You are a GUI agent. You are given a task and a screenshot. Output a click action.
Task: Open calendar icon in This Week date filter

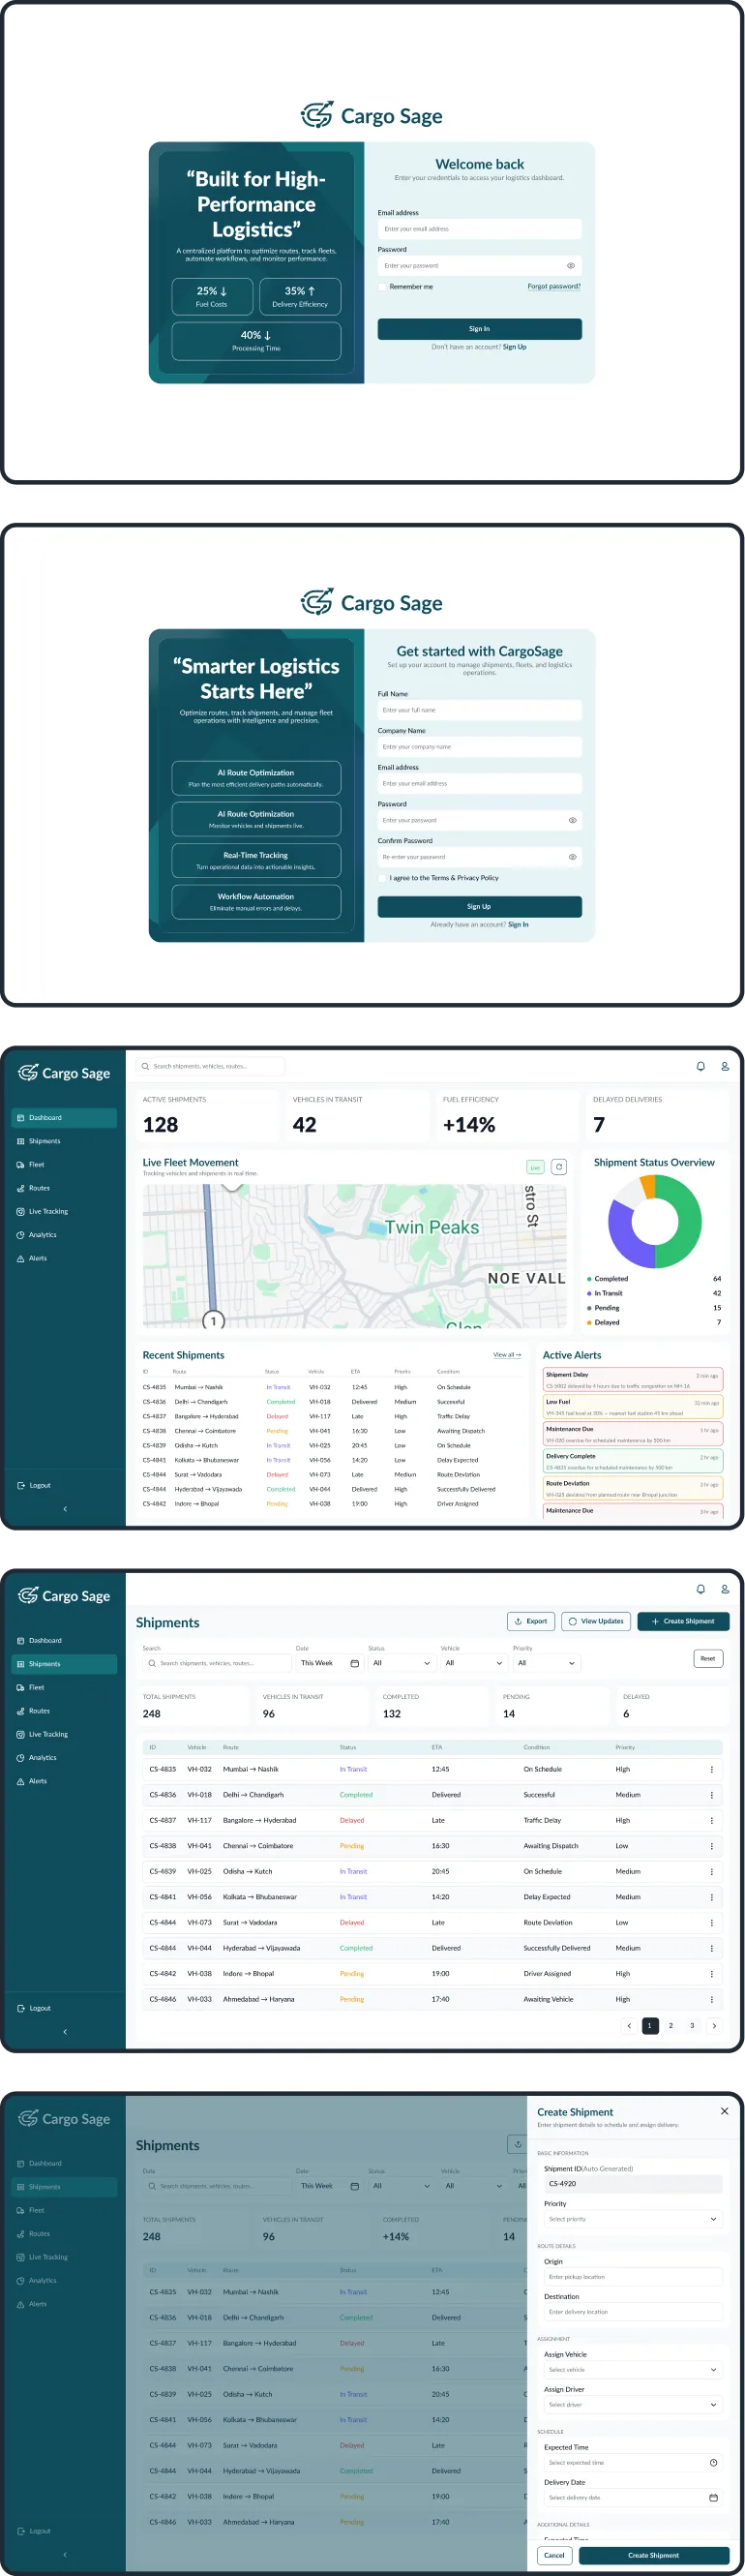[354, 1663]
